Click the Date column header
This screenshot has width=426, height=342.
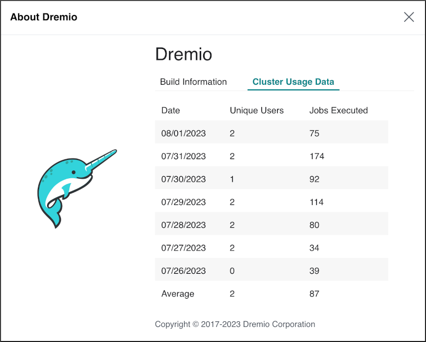pos(171,110)
